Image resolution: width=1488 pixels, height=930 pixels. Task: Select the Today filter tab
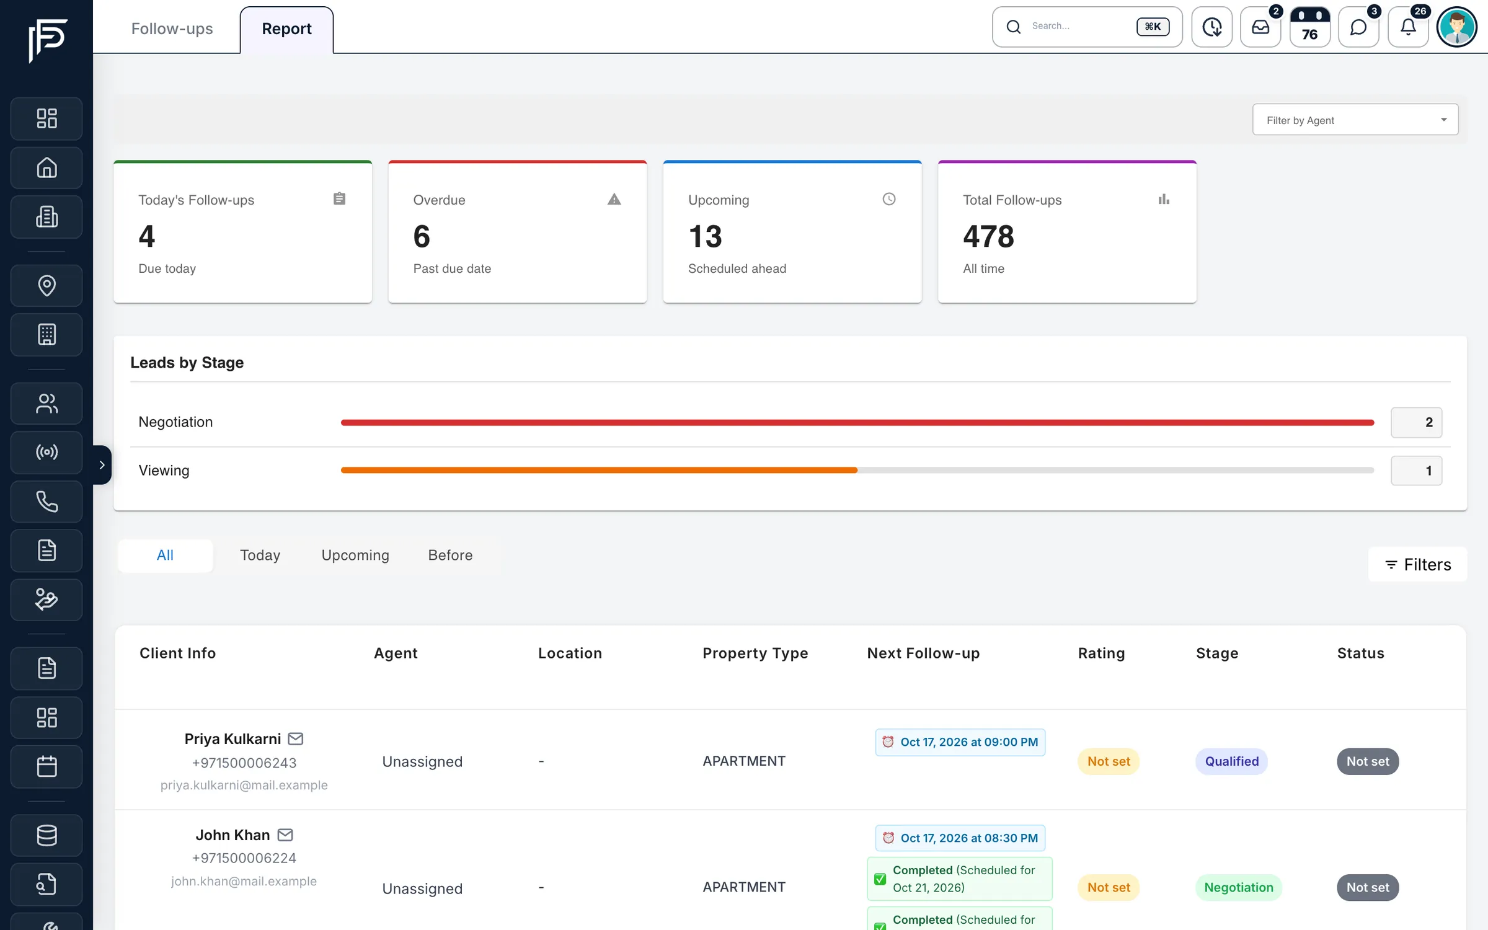[x=260, y=555]
